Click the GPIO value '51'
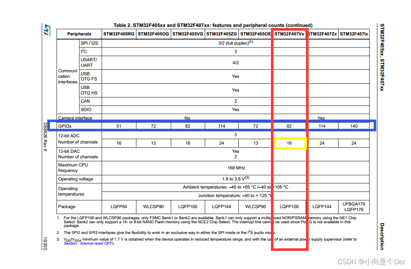The width and height of the screenshot is (411, 269). coord(119,126)
